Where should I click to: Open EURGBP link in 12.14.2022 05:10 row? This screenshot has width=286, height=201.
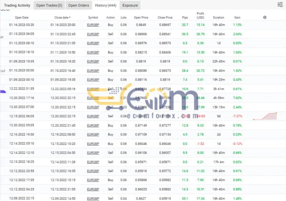point(93,143)
